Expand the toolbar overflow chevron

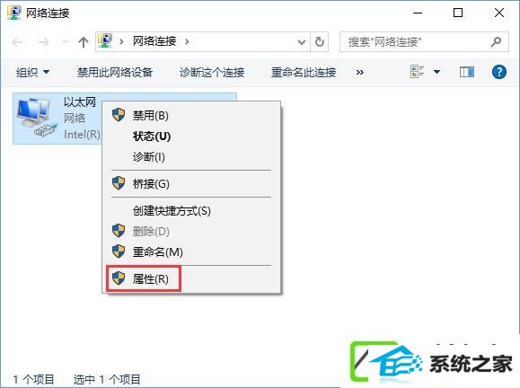click(x=360, y=72)
